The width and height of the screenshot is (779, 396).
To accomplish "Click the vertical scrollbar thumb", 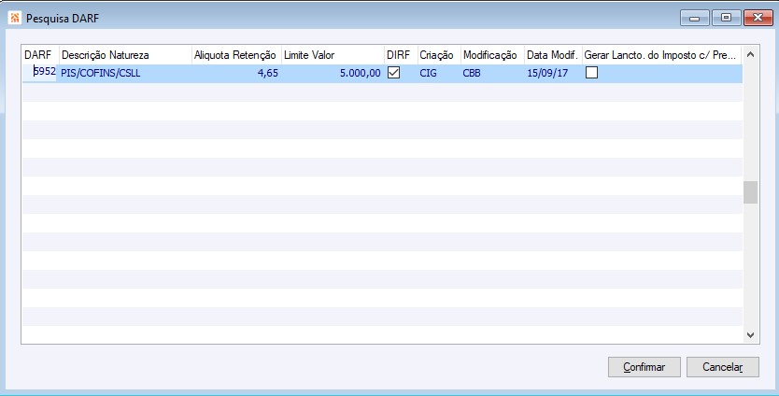I will click(x=750, y=192).
